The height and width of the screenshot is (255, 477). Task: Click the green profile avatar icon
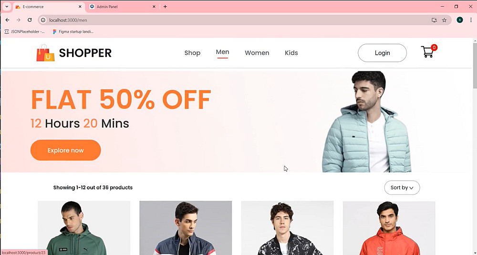(x=460, y=20)
